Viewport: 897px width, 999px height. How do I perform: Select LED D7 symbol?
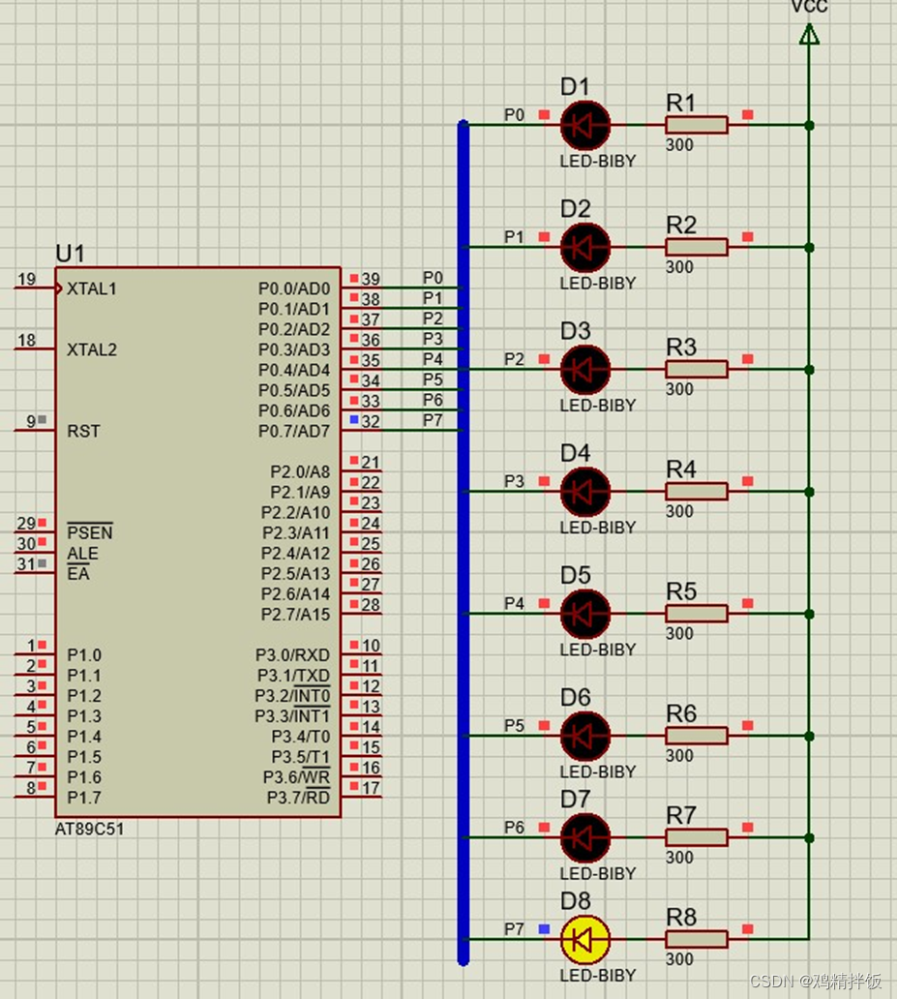584,837
